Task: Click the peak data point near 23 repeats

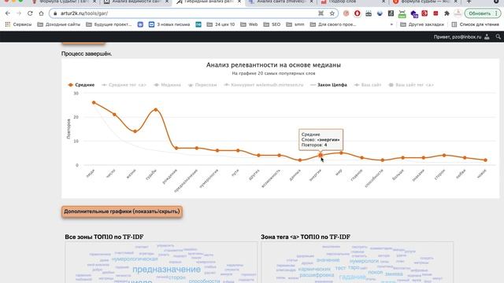Action: coord(156,110)
